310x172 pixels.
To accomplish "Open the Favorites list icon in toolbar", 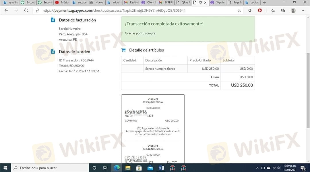I will 273,10.
